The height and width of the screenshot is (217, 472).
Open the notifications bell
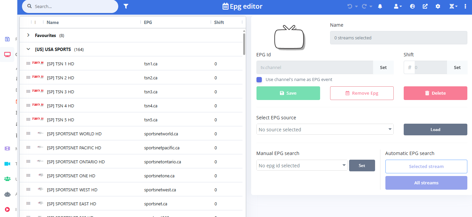pos(380,6)
